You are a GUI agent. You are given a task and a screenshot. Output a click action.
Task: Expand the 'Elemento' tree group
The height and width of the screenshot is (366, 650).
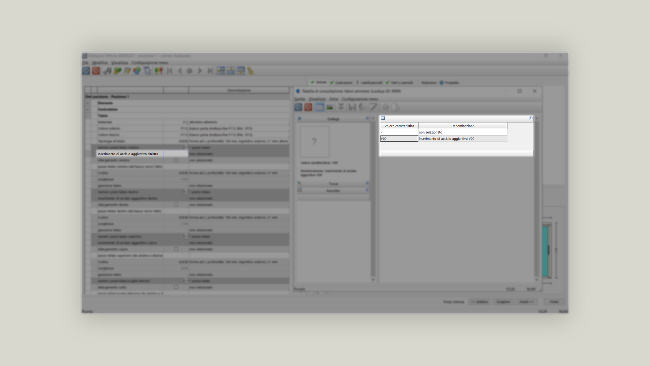click(x=88, y=103)
